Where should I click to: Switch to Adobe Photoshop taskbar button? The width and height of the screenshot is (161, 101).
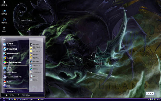27,99
